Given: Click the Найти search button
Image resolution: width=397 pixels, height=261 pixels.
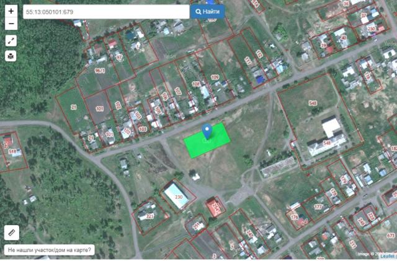Looking at the screenshot, I should tap(208, 12).
